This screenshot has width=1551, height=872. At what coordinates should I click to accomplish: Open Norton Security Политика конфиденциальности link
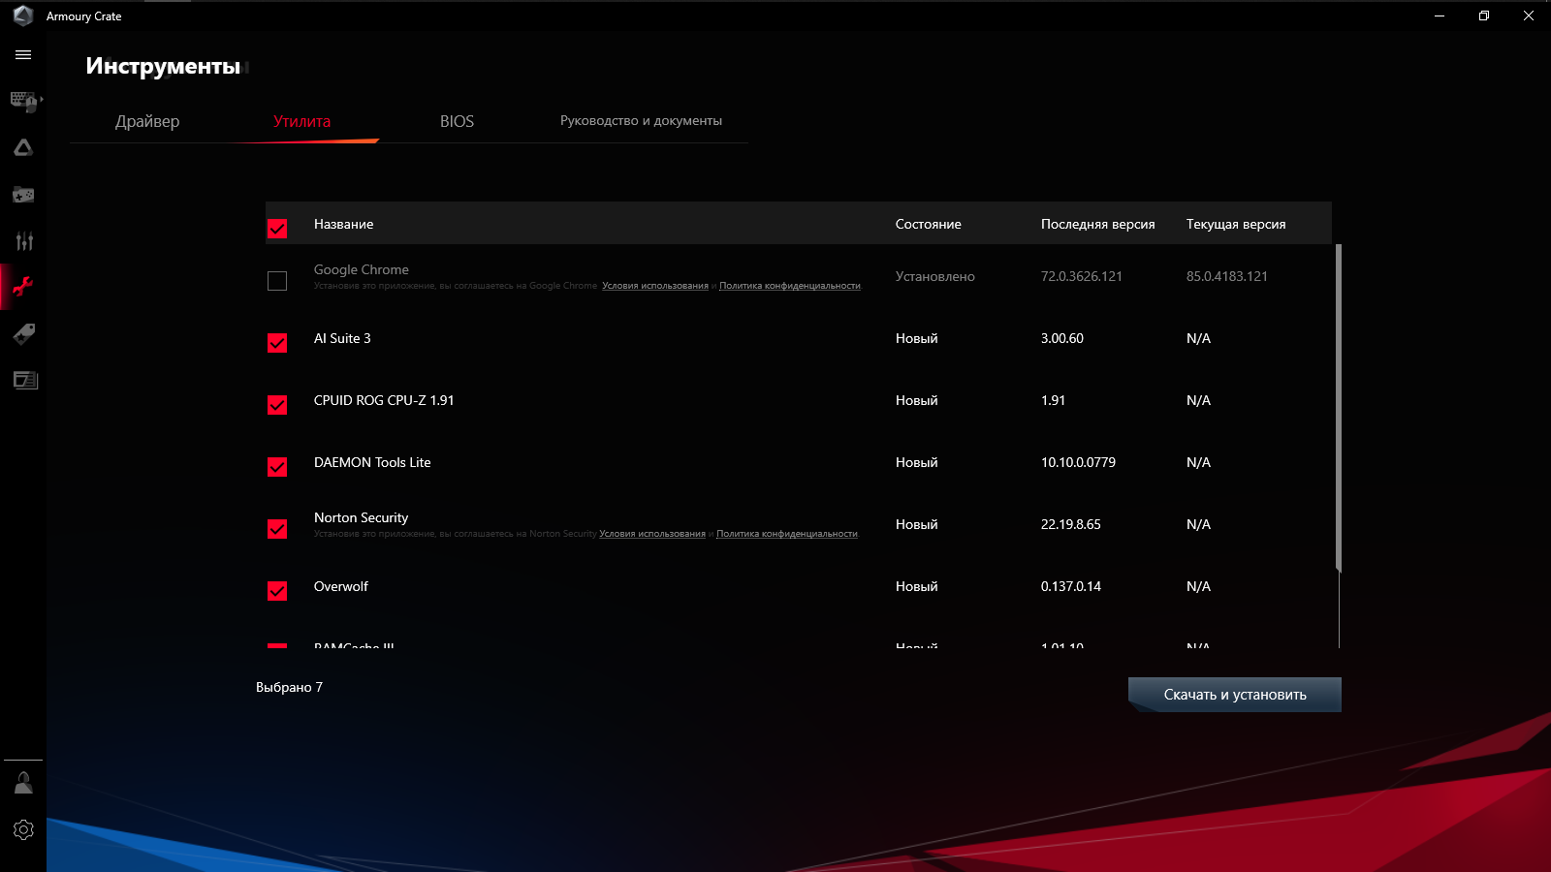click(787, 534)
